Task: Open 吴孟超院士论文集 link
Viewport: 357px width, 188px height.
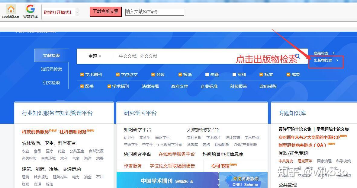Action: 333,129
